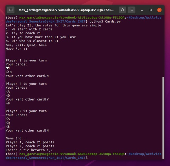
Task: Click "Your want other card?Y" line
Action: click(x=27, y=99)
